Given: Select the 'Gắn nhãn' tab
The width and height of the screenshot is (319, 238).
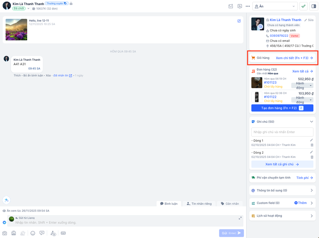Looking at the screenshot, I should (230, 204).
